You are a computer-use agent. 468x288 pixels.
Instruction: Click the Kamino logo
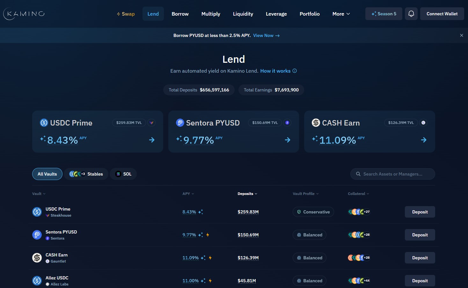pyautogui.click(x=23, y=14)
